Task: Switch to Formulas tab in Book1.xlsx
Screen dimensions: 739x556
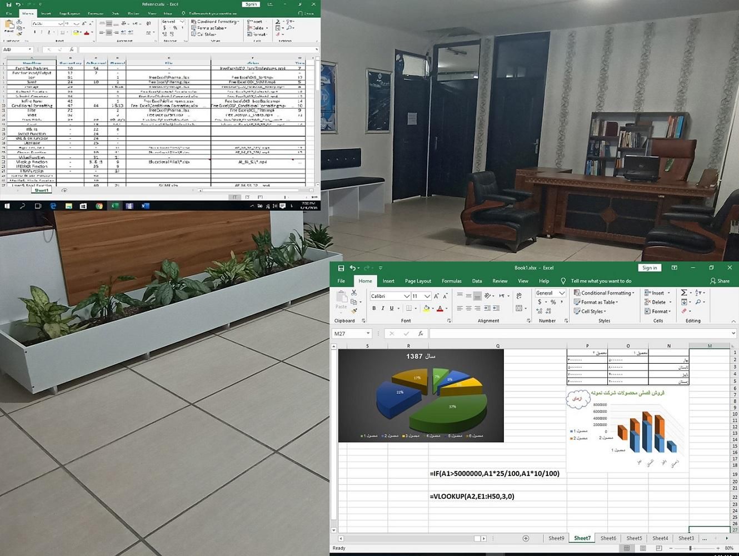Action: 452,281
